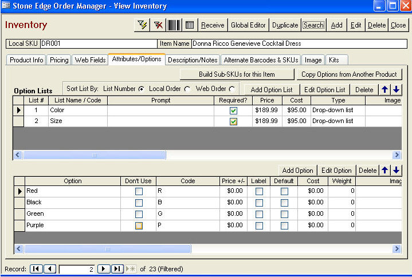Open the Pricing tab
412x277 pixels.
(x=59, y=60)
